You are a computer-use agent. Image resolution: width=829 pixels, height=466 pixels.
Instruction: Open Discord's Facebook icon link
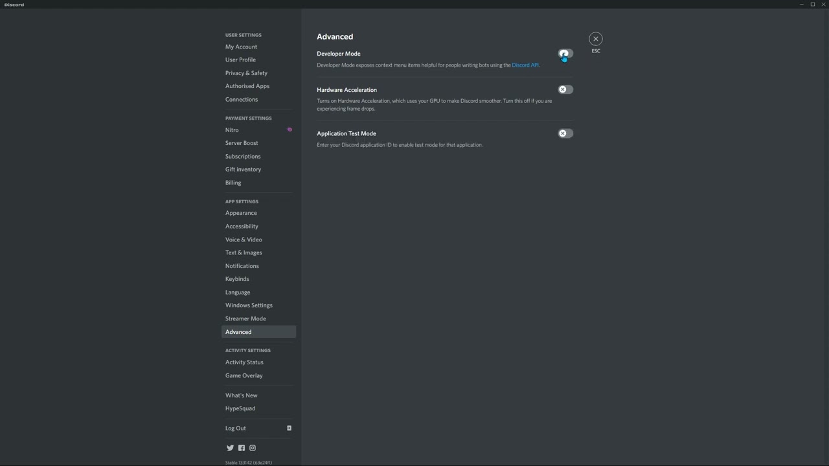[x=242, y=448]
